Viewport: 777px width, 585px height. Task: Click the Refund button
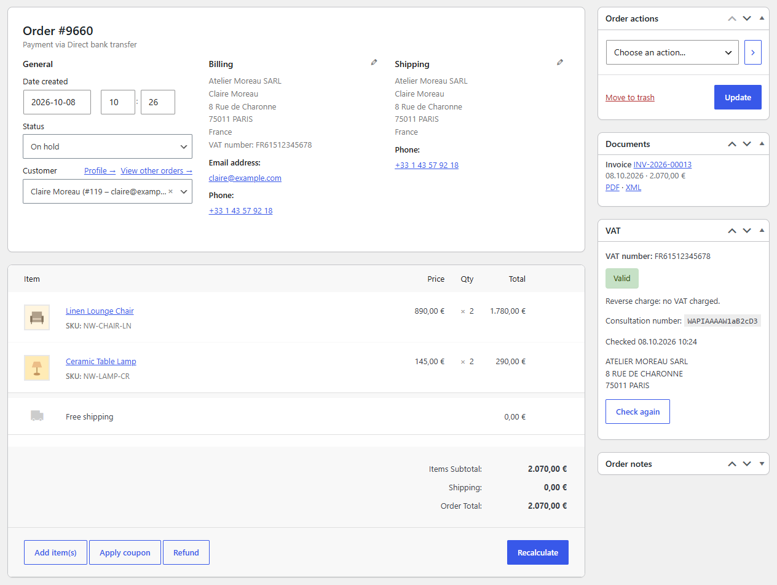point(186,552)
